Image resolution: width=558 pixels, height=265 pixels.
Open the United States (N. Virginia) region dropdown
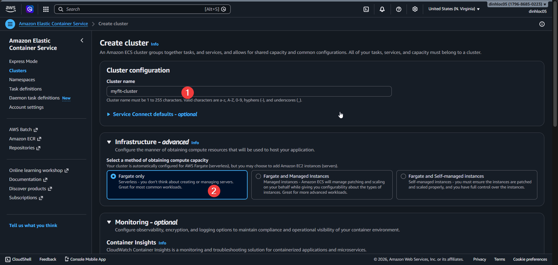pos(453,9)
